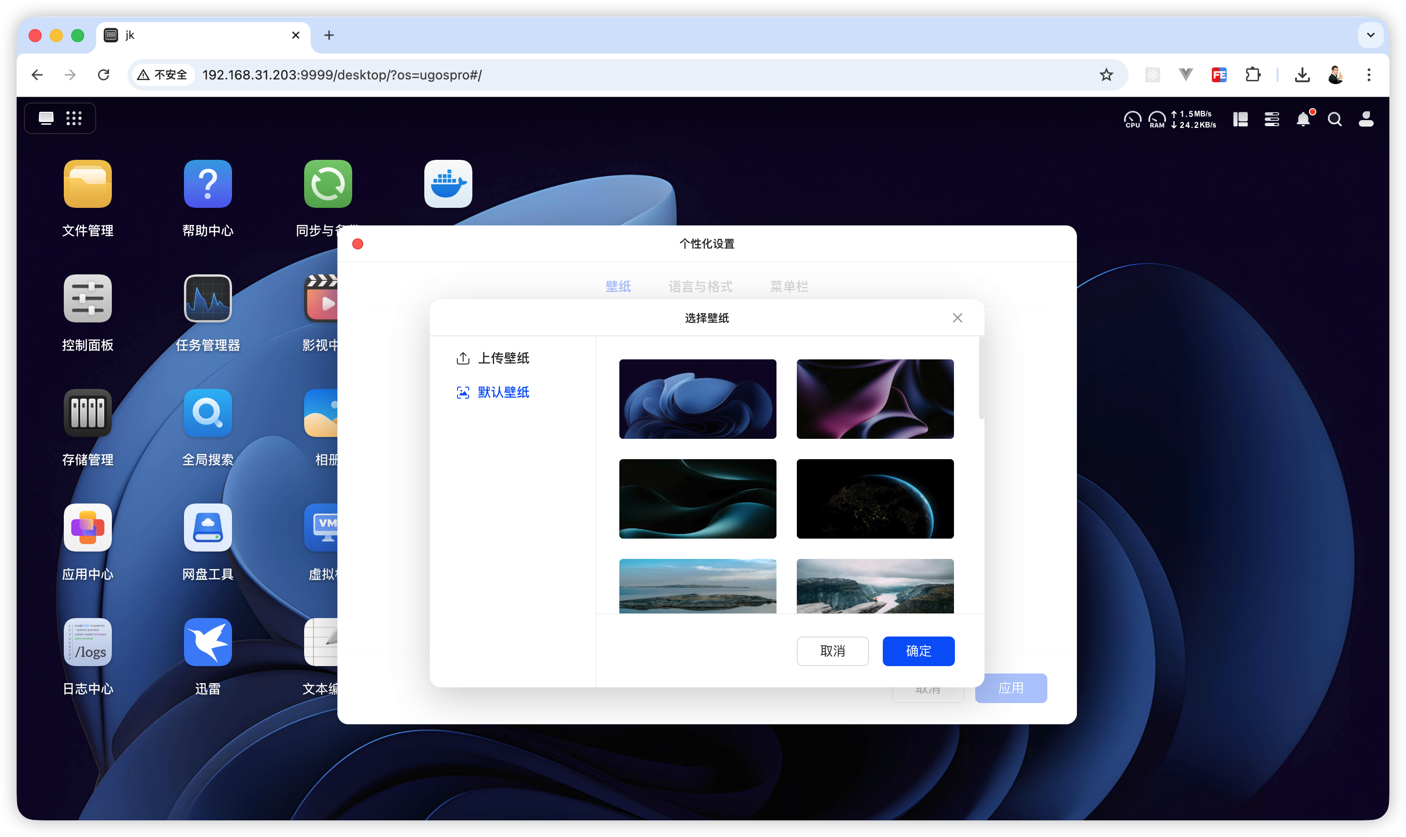The width and height of the screenshot is (1406, 837).
Task: Open the global search magnifier in top bar
Action: [1334, 119]
